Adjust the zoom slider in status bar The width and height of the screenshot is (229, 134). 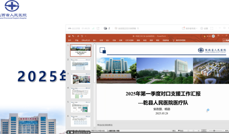[214, 130]
